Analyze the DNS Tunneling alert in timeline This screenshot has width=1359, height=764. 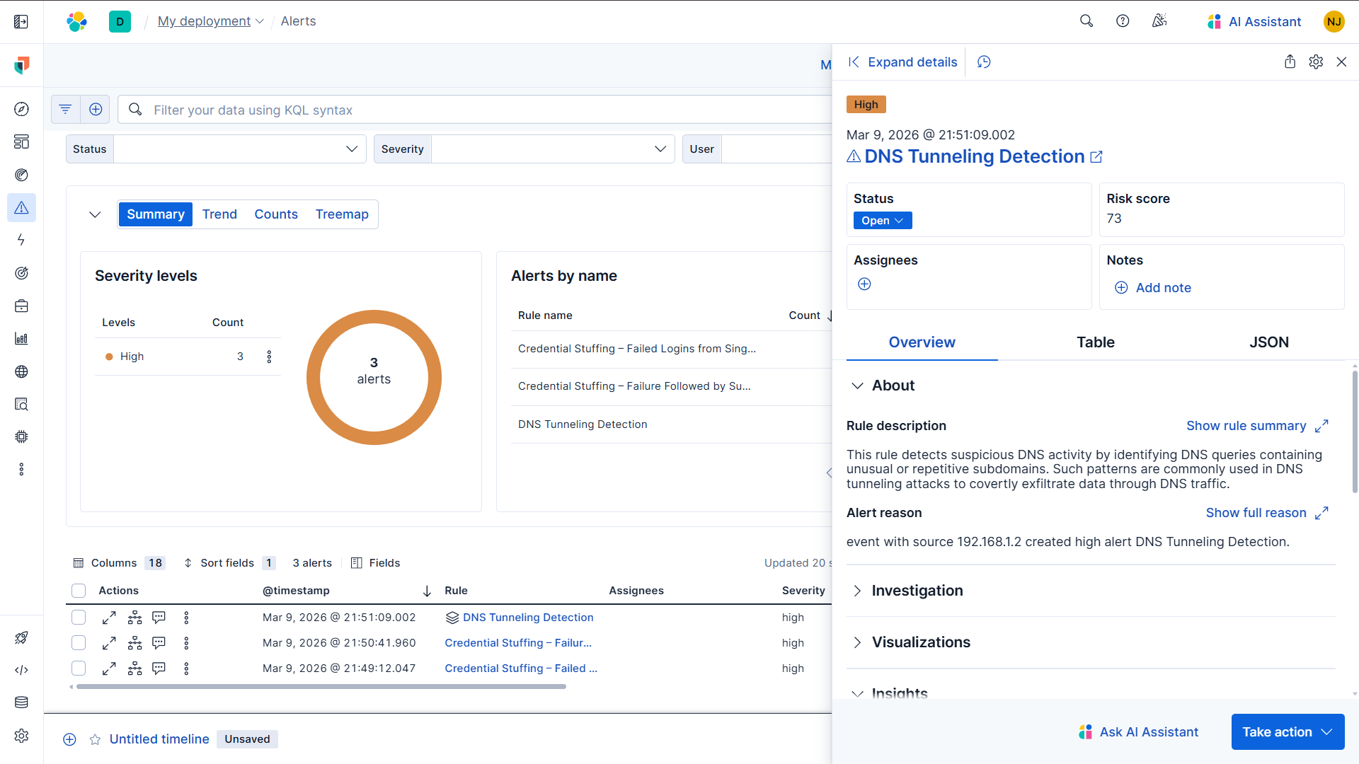click(134, 618)
